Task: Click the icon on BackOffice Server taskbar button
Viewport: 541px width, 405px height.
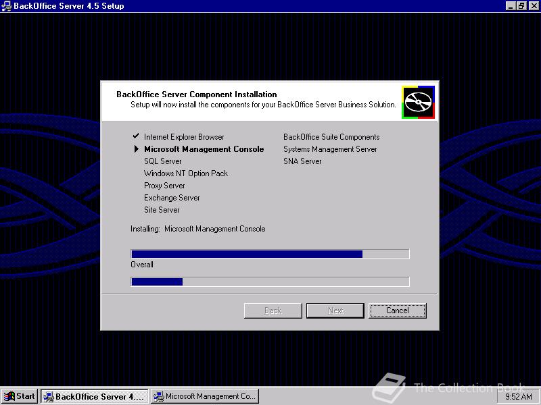Action: (x=48, y=397)
